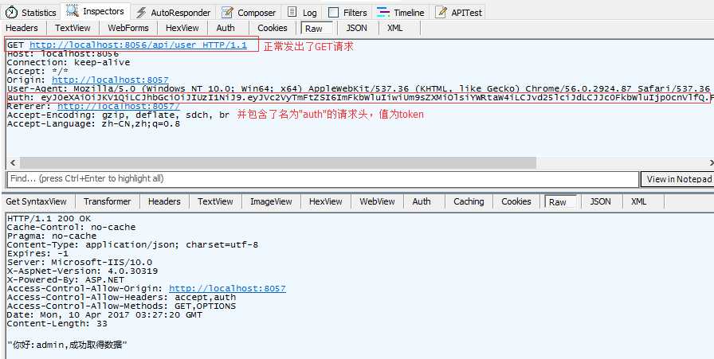
Task: Click the "Accept-Encoding: gzip, deflate" line
Action: 118,115
